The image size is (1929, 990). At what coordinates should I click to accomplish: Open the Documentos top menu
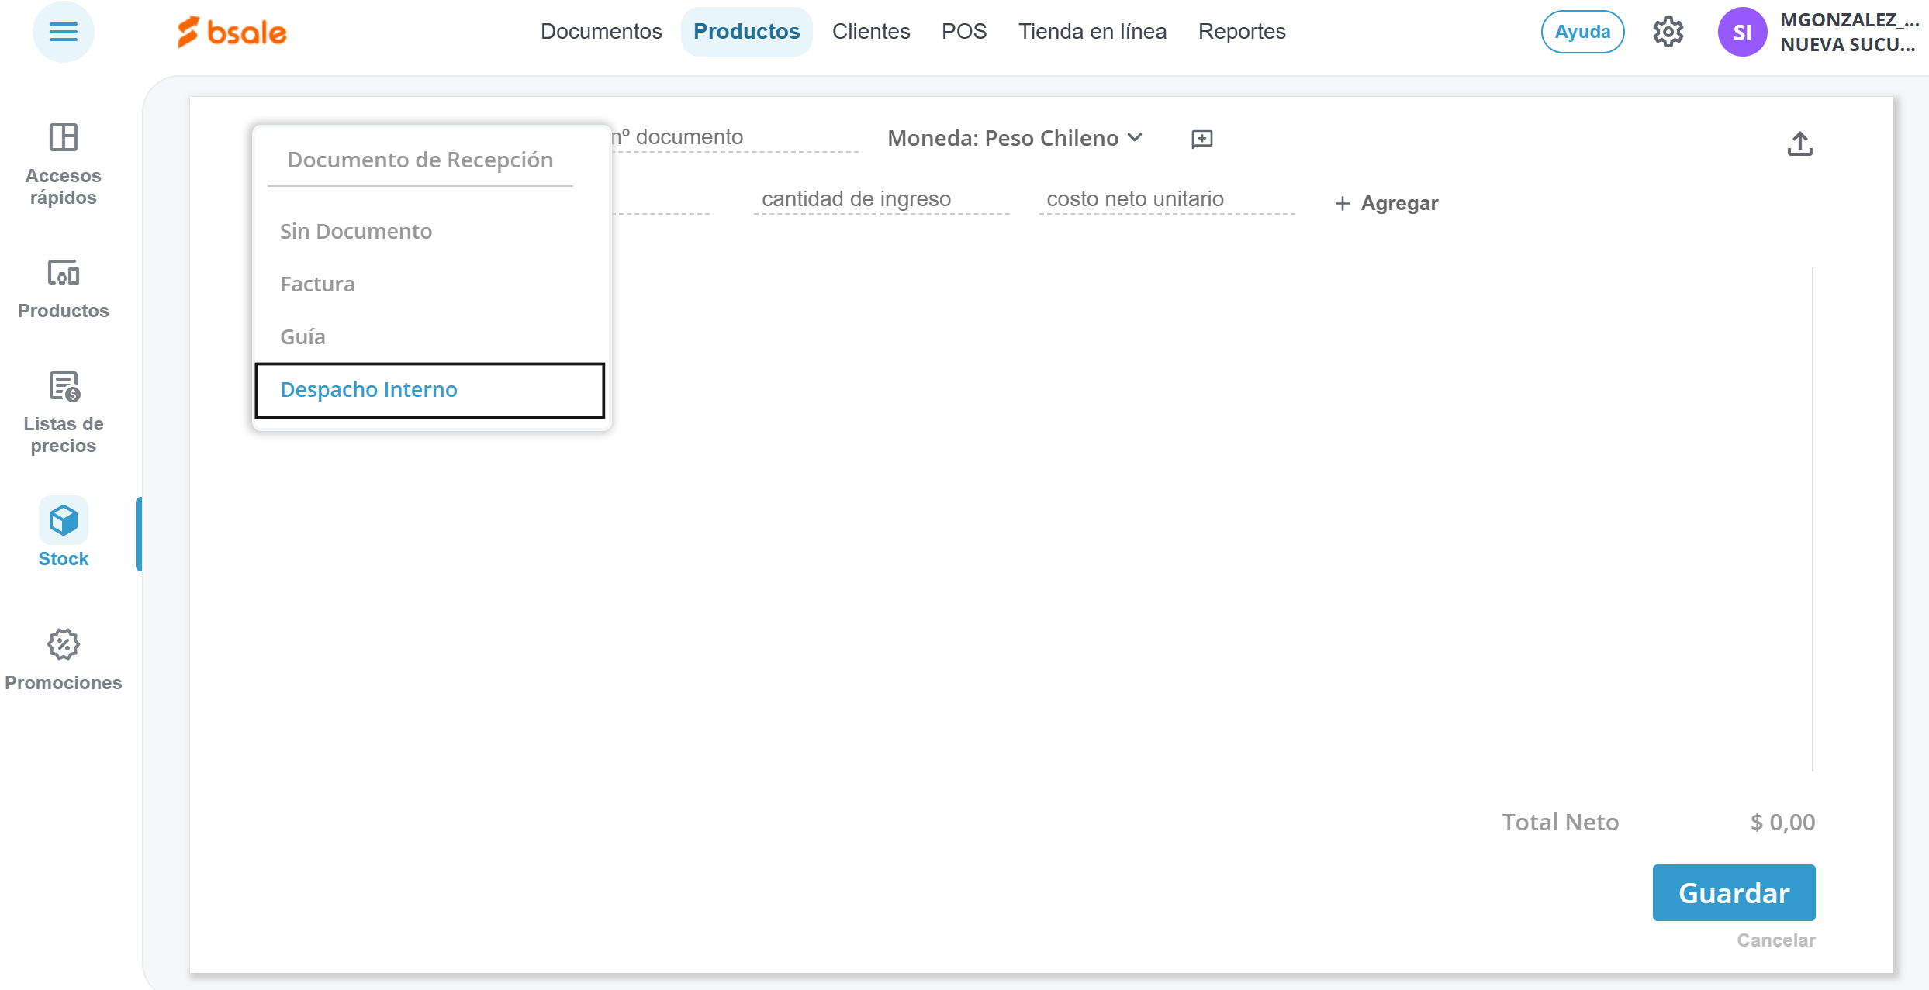[x=600, y=32]
